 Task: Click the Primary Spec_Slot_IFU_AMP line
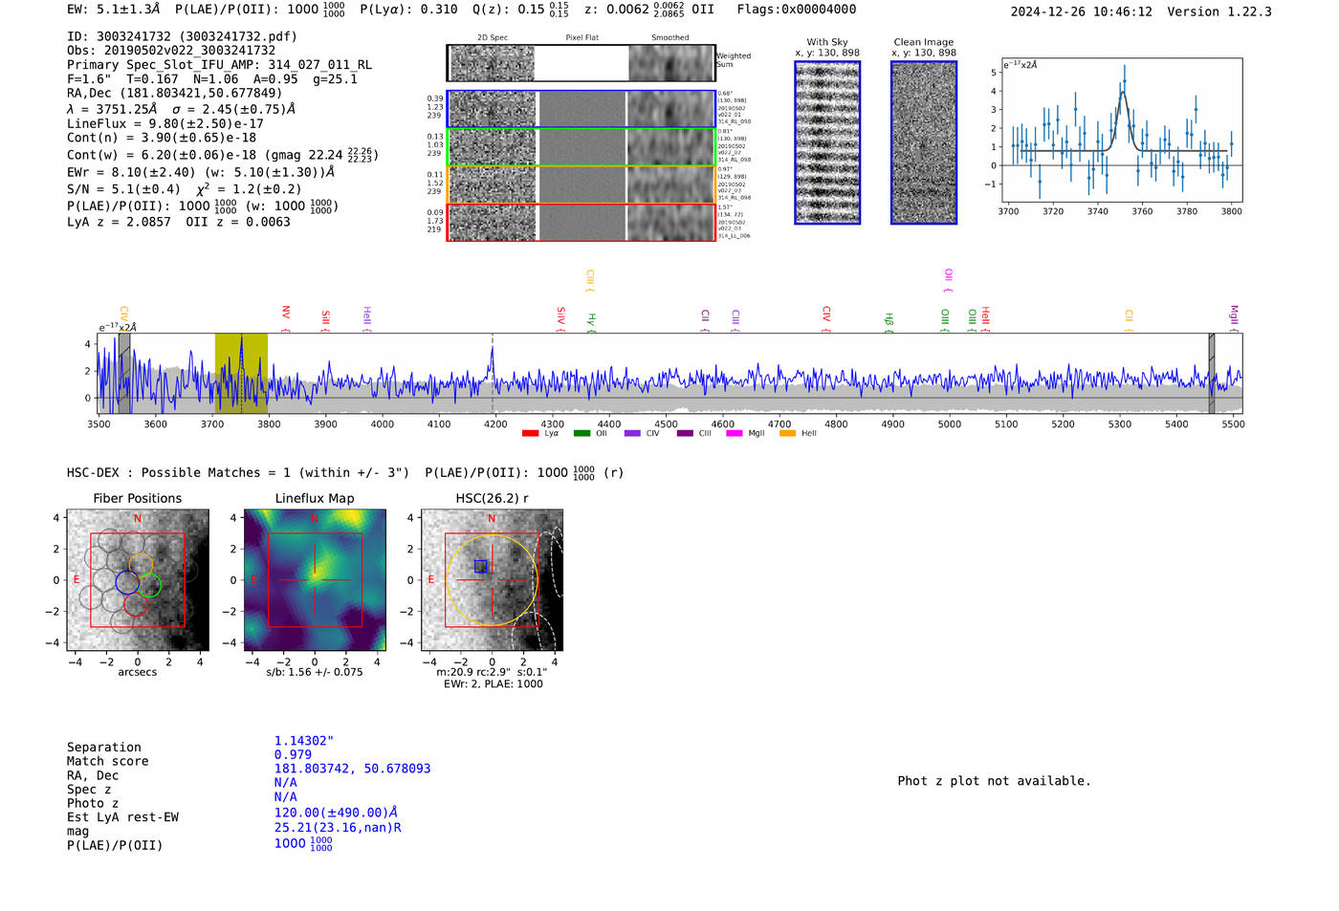(220, 65)
